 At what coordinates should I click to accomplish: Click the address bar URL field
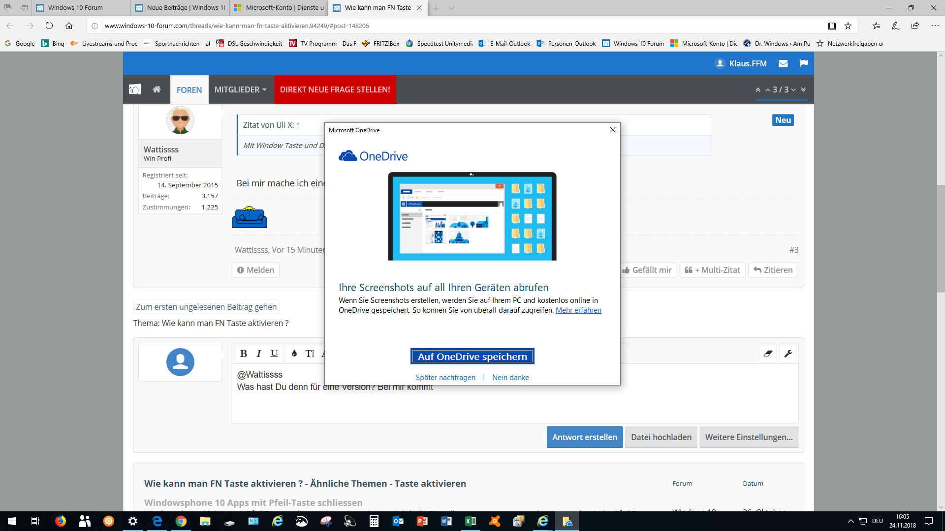point(458,26)
